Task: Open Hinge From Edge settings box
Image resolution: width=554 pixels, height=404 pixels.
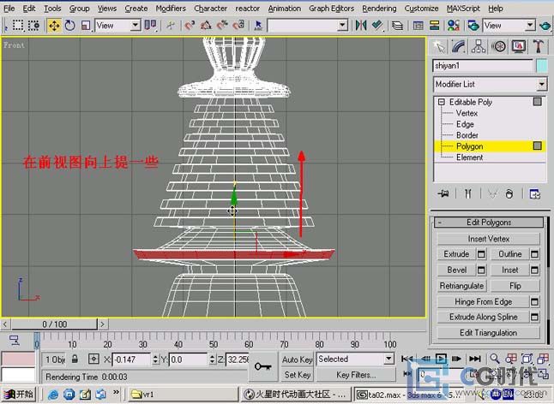Action: tap(534, 302)
